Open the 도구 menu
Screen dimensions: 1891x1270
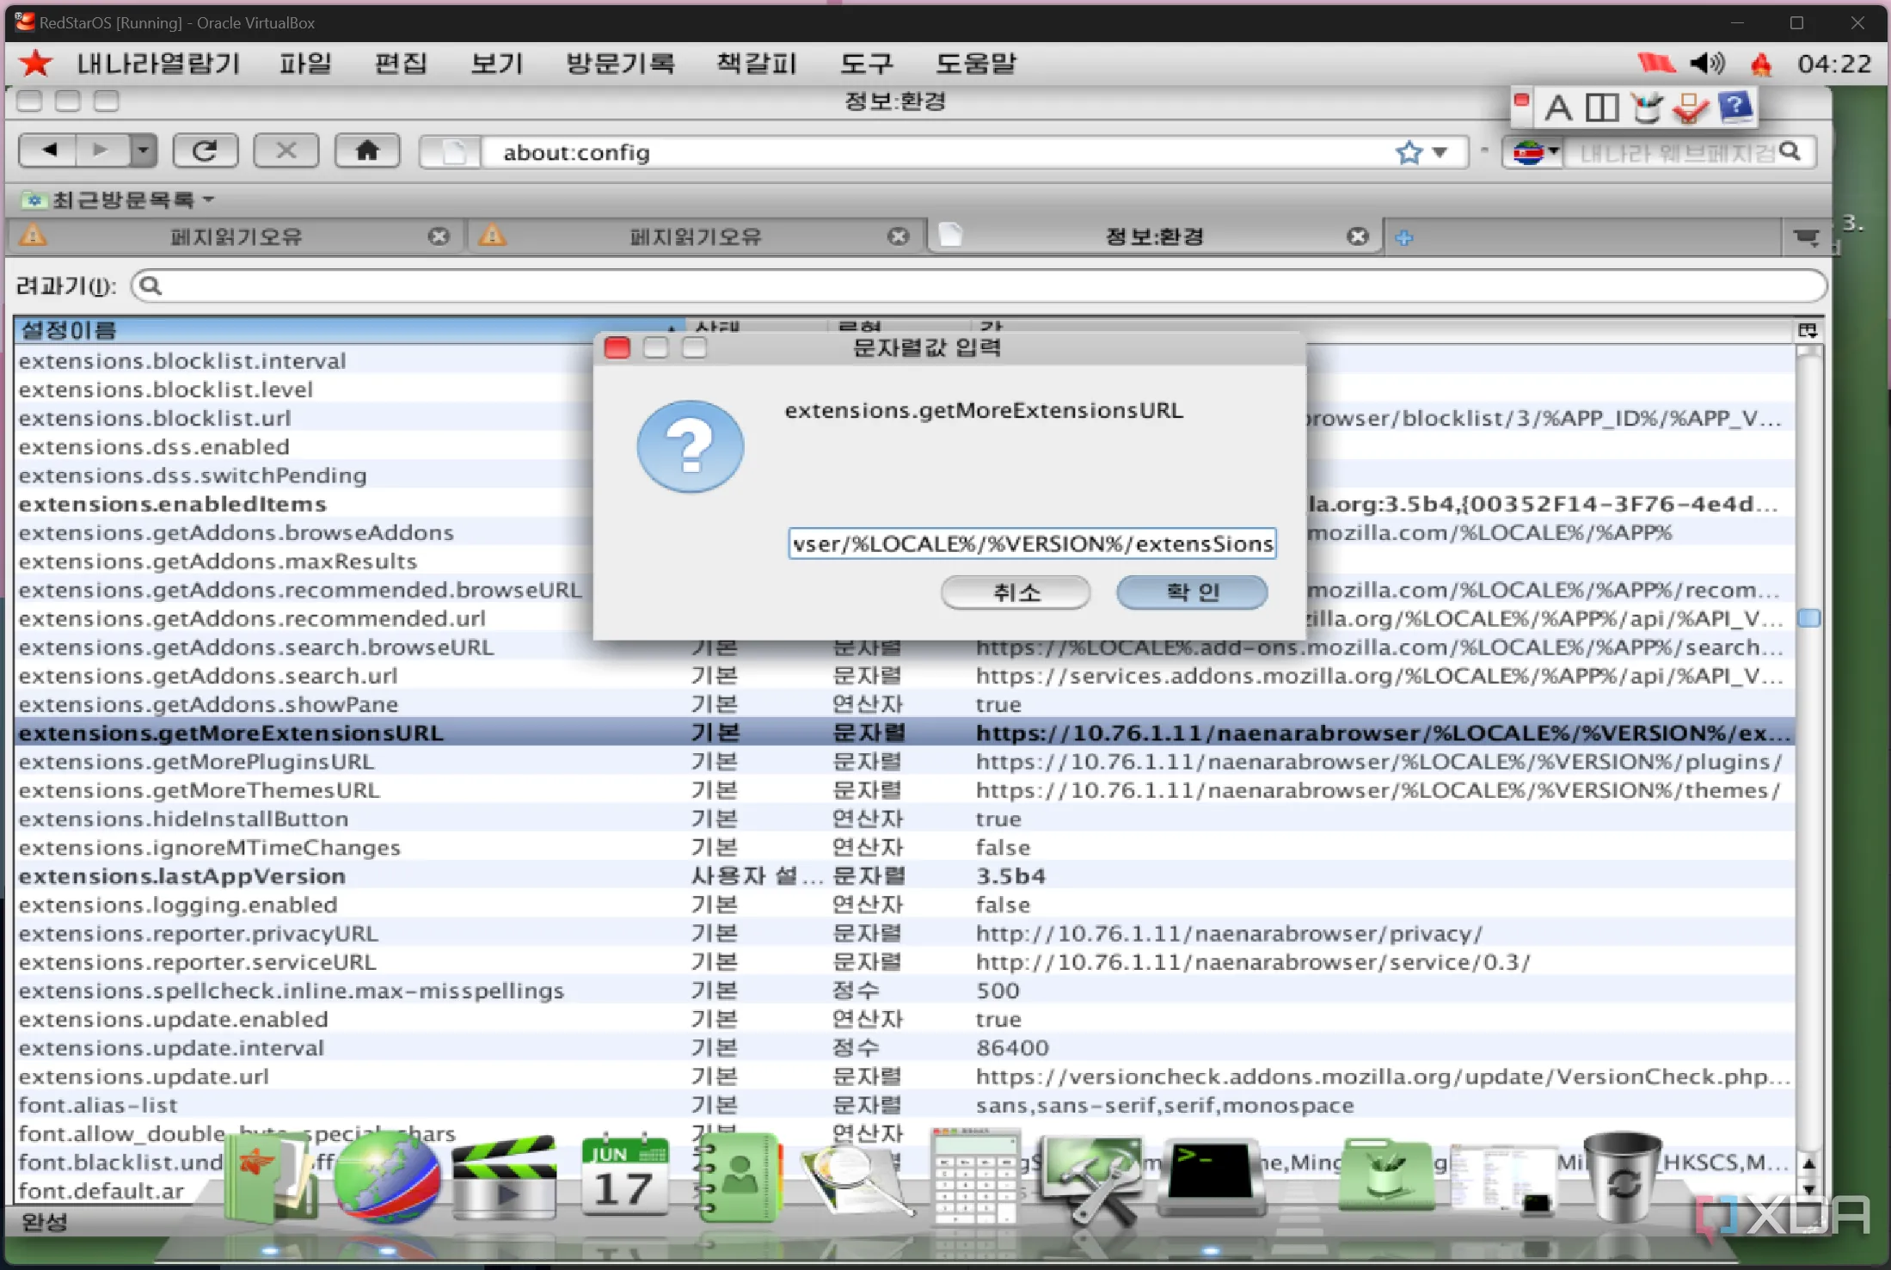pyautogui.click(x=866, y=63)
